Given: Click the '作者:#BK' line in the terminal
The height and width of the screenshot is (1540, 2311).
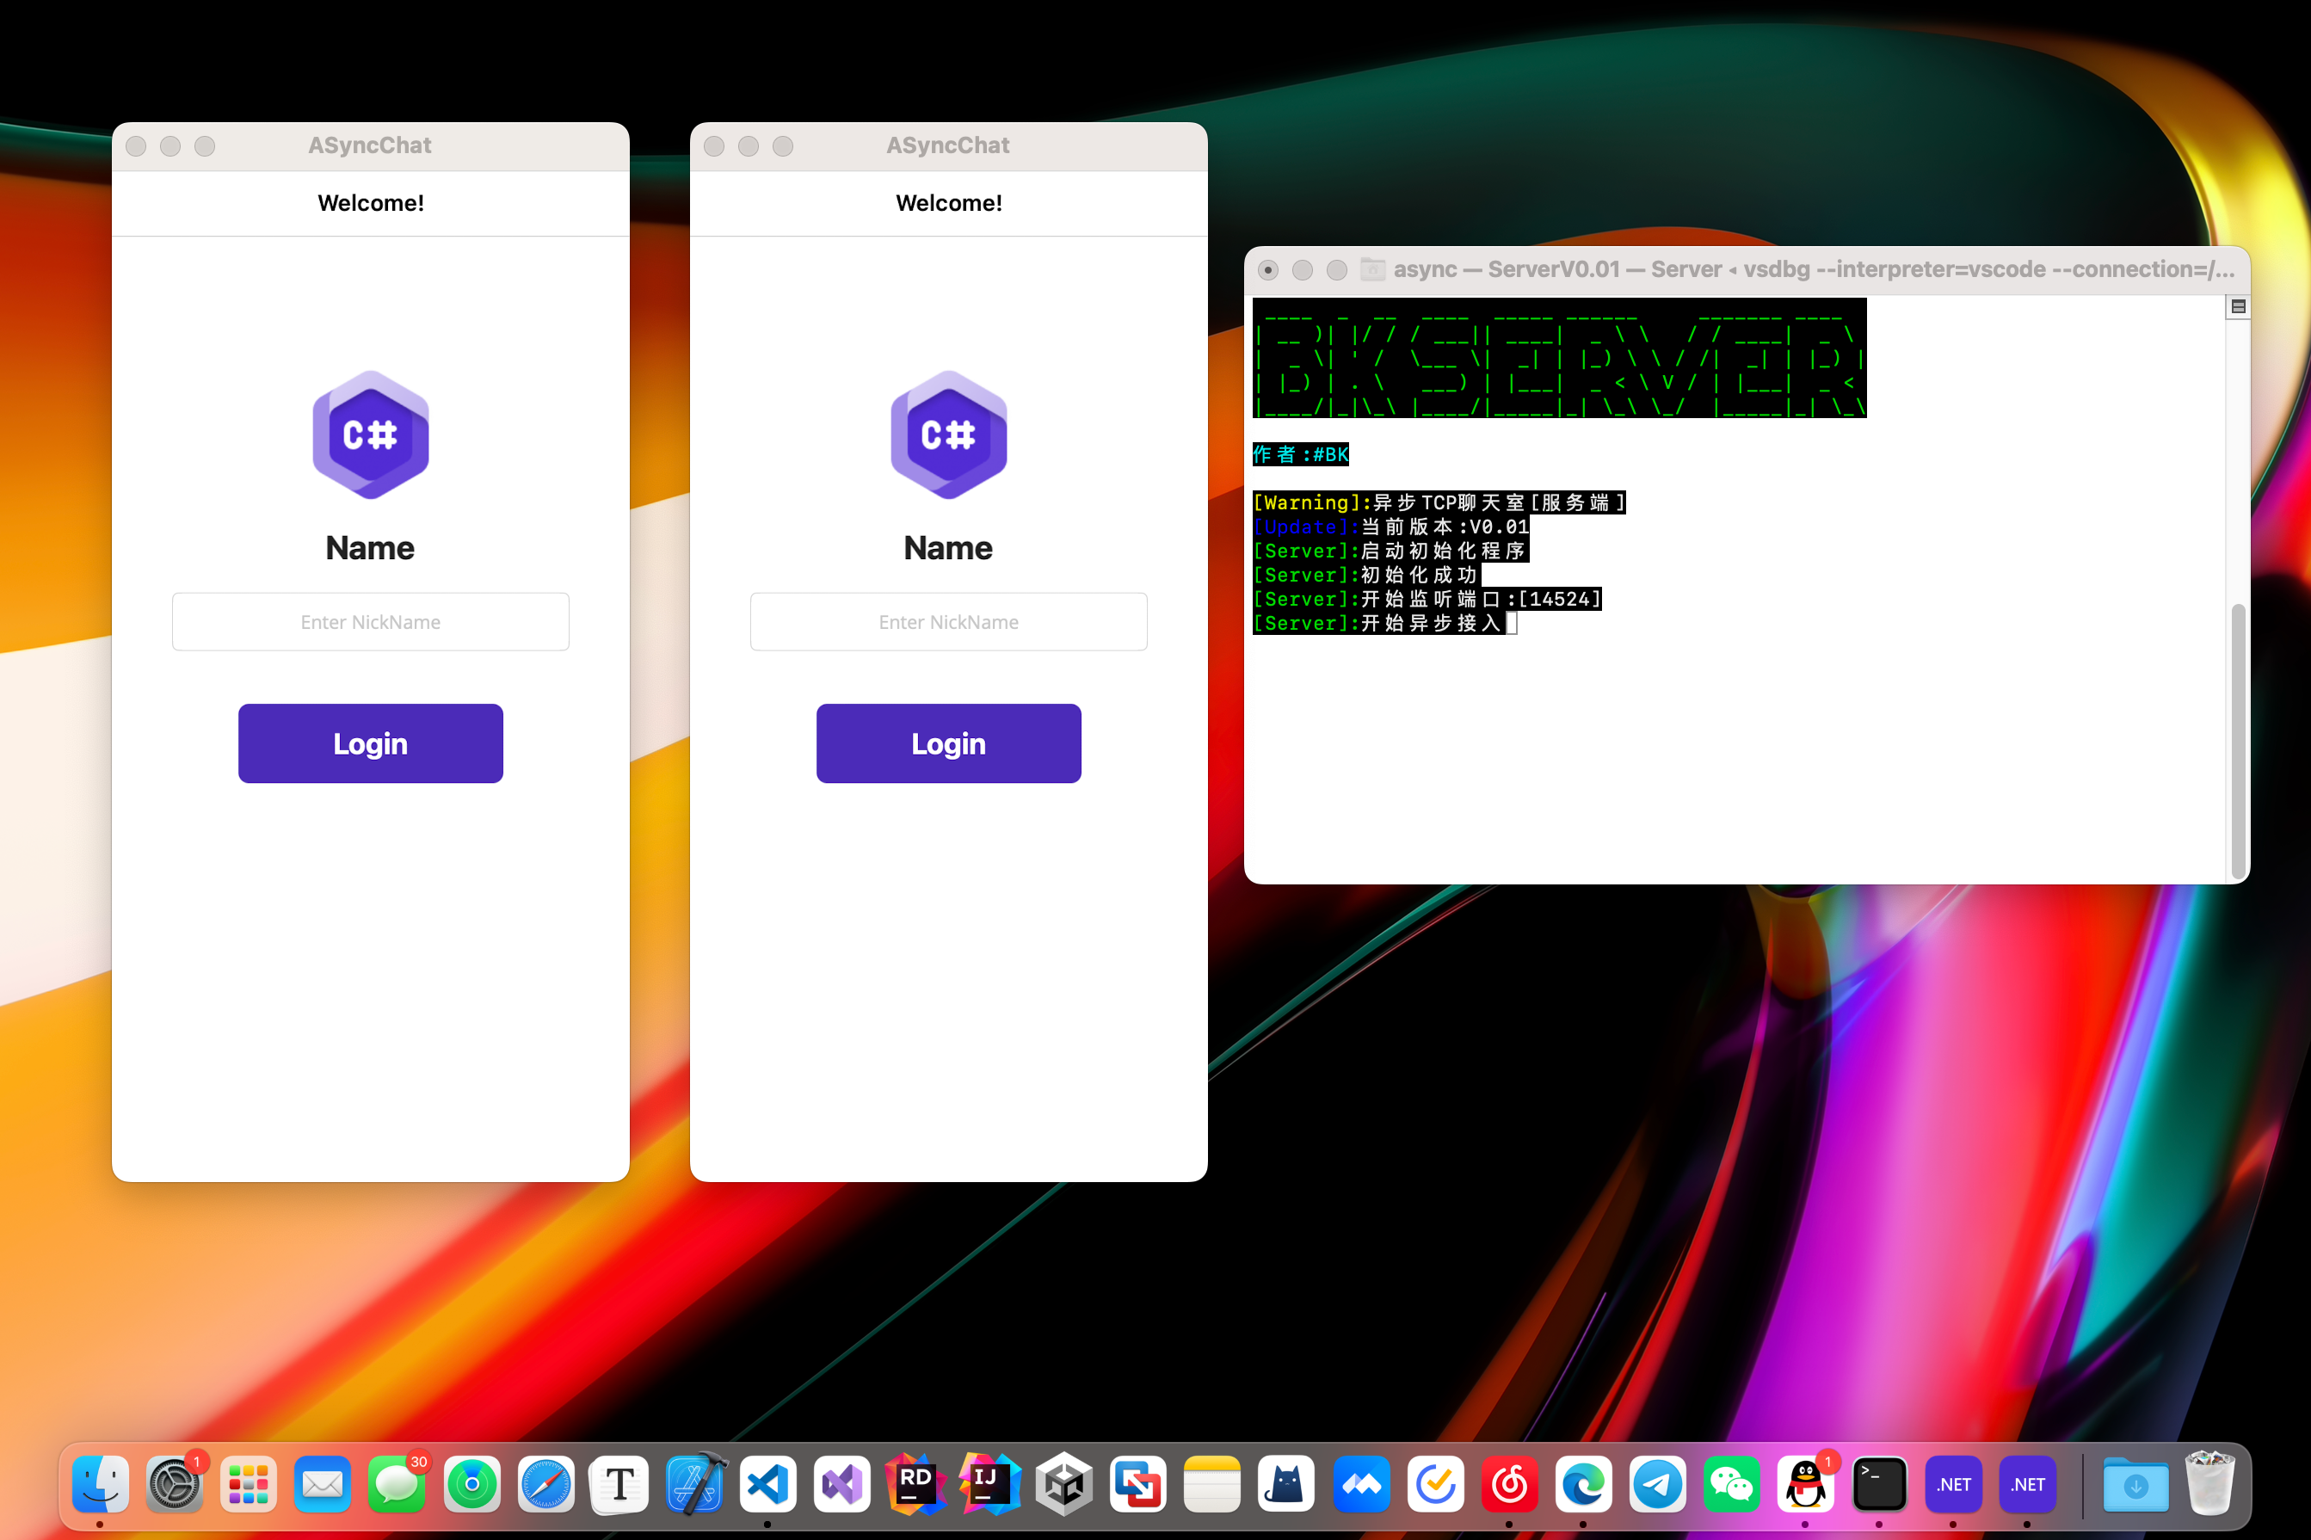Looking at the screenshot, I should pyautogui.click(x=1300, y=455).
